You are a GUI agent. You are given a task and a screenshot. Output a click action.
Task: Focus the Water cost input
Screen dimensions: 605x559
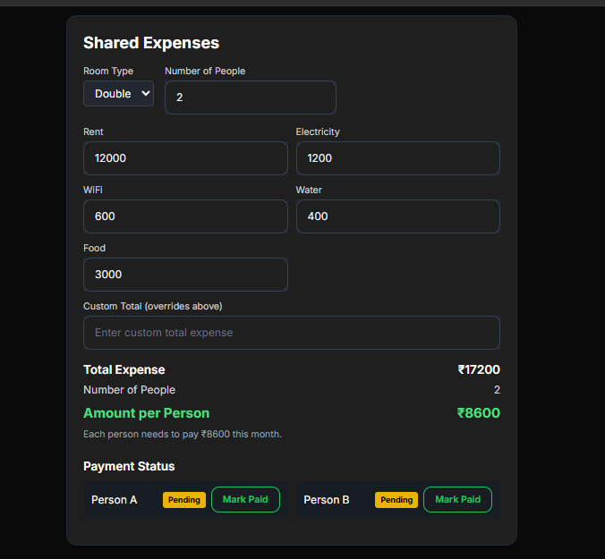397,216
